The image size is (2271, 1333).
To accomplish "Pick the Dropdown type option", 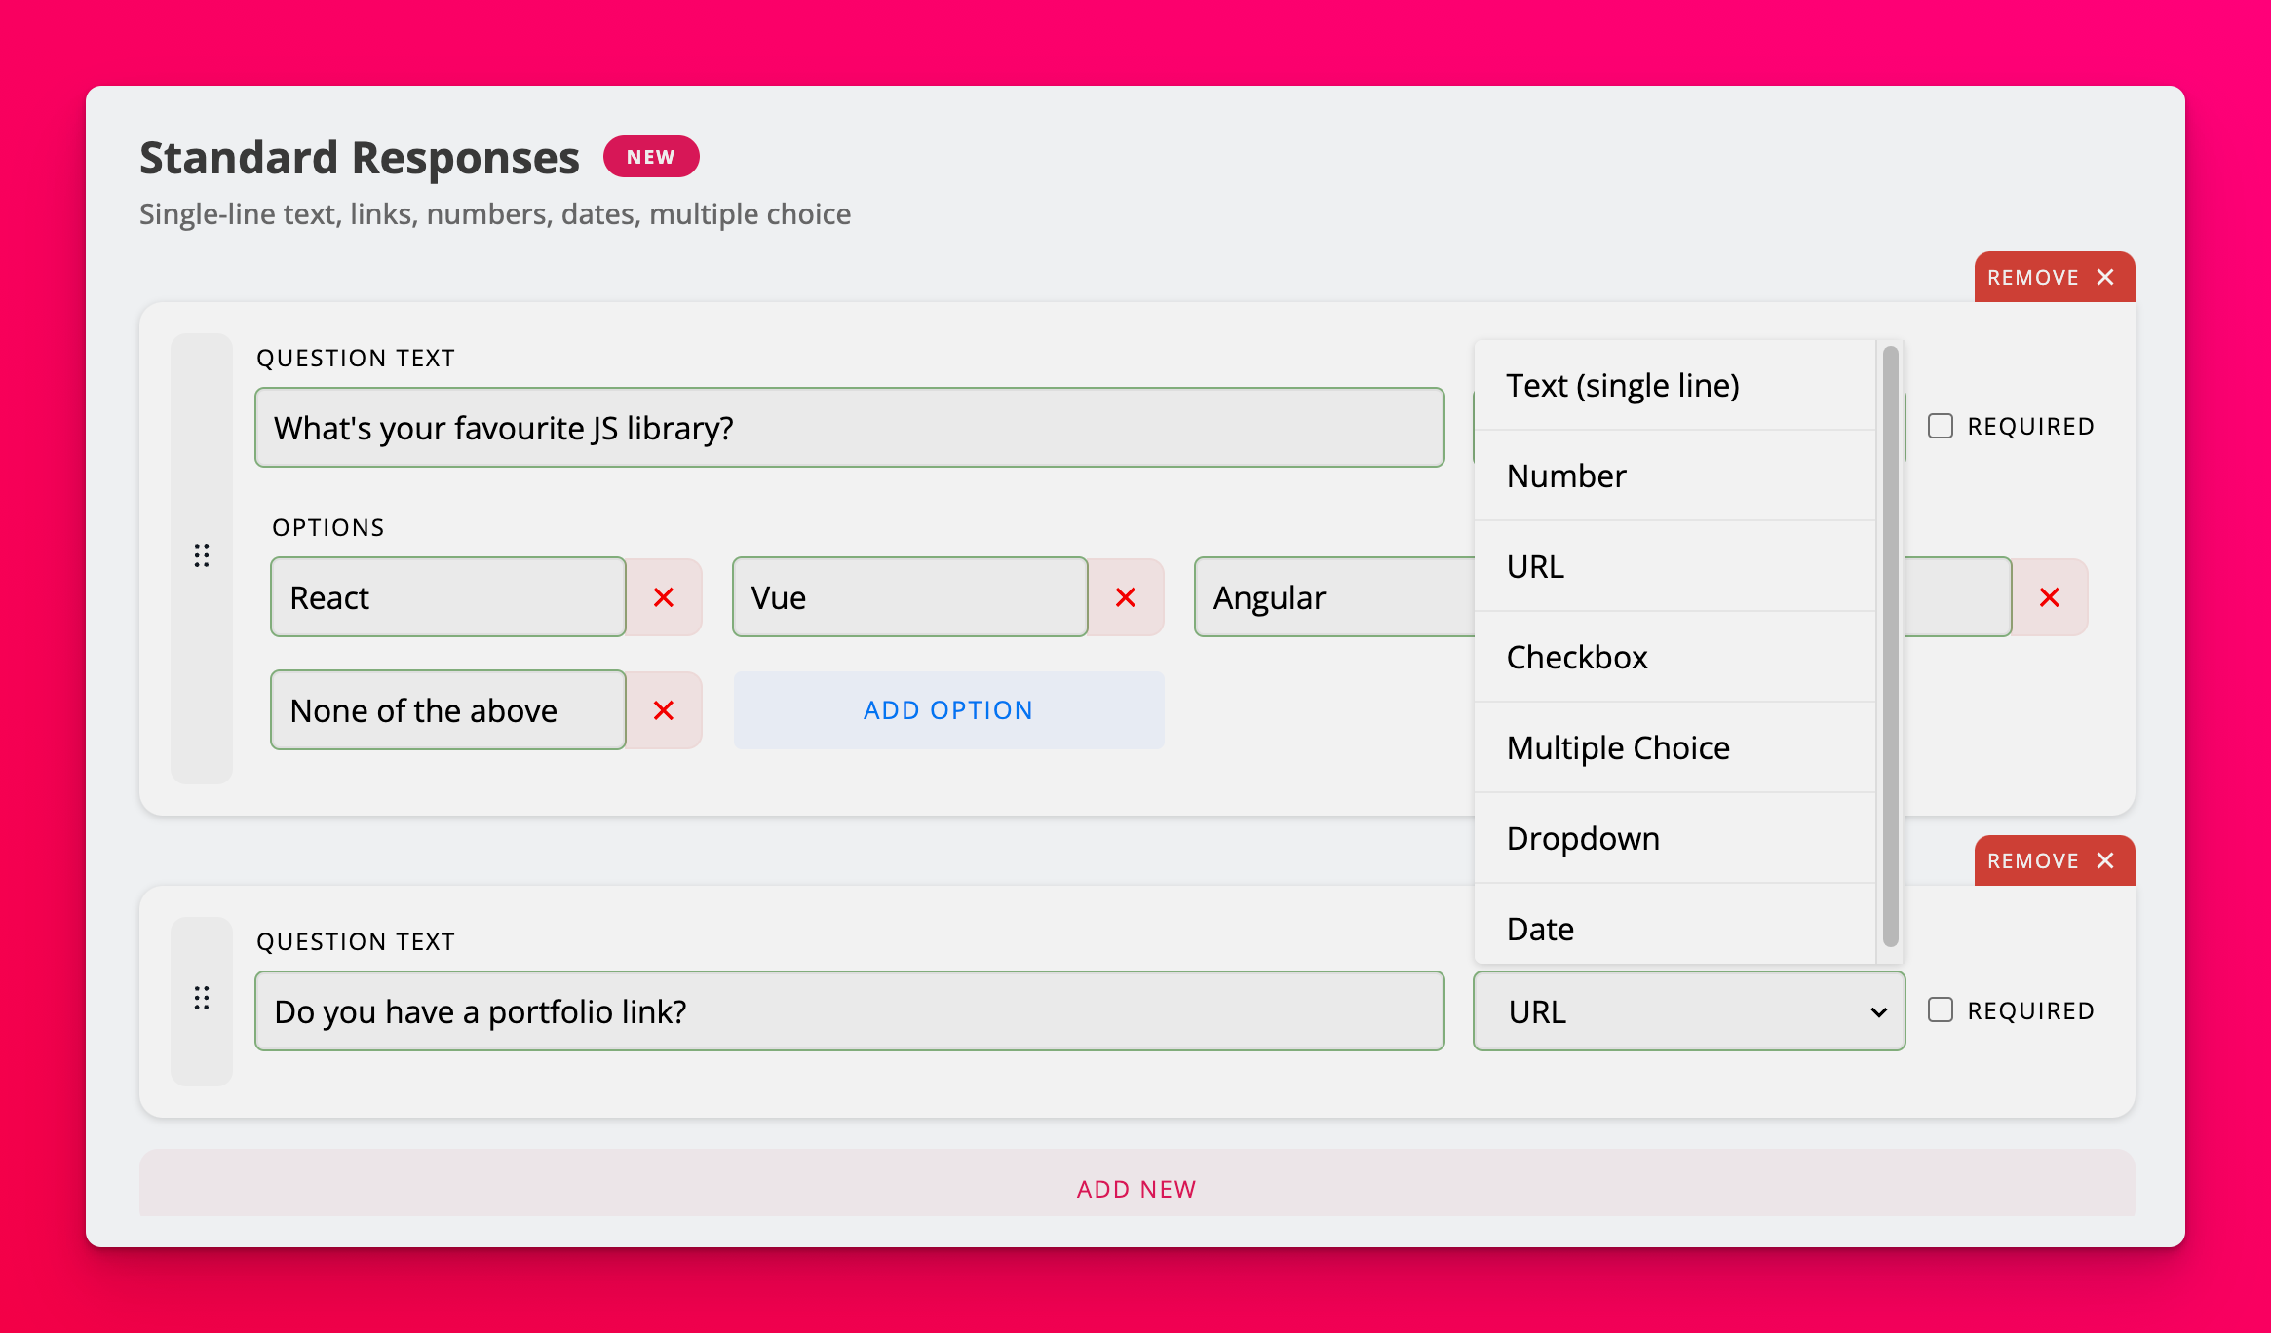I will click(1583, 838).
